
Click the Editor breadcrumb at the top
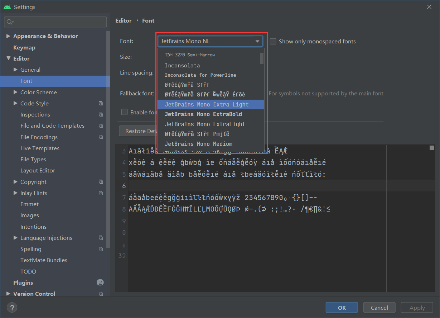[x=124, y=20]
